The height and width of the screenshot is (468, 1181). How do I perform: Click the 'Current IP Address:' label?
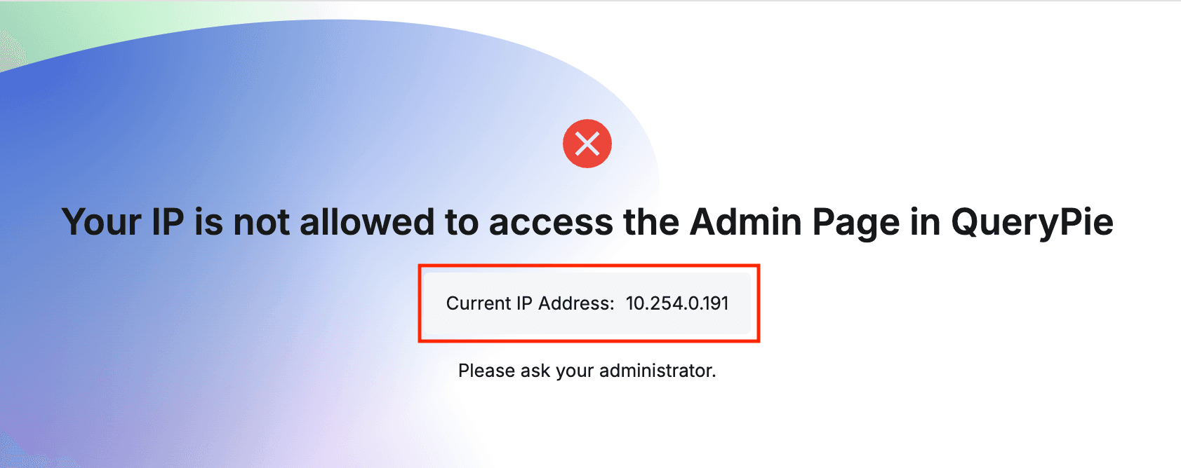click(x=530, y=303)
